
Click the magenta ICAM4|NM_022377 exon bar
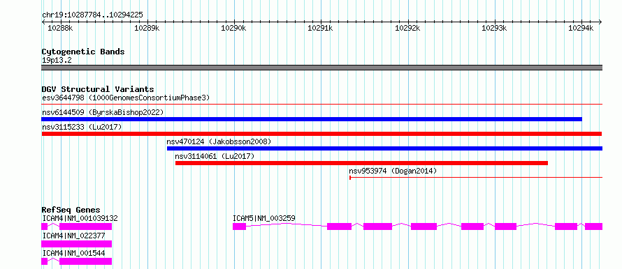pos(77,244)
